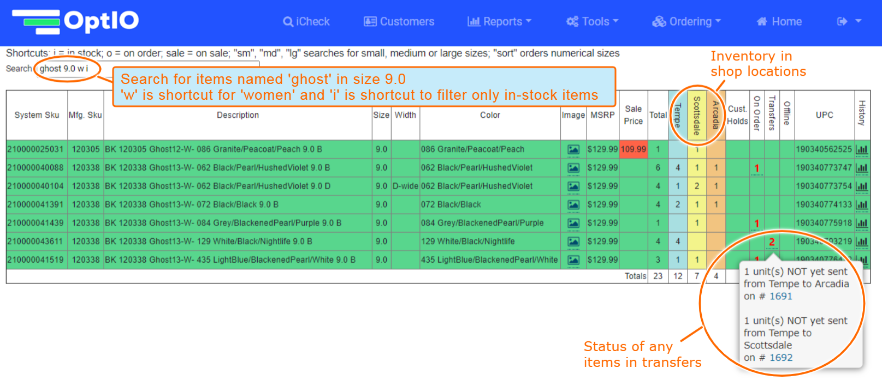
Task: Expand the Tools dropdown menu
Action: point(593,22)
